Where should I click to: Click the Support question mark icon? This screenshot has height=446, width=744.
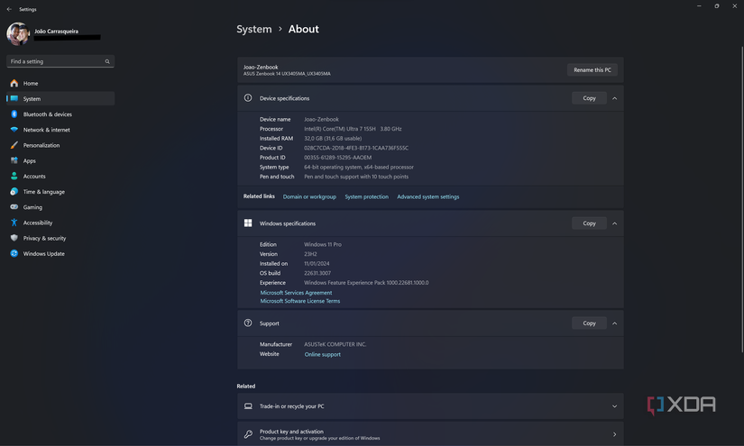click(x=248, y=323)
